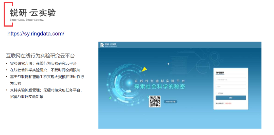274x135 pixels.
Task: Click bullet 实验研究方法：在线行为实验研究云平台
Action: (x=43, y=63)
